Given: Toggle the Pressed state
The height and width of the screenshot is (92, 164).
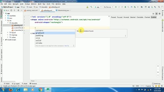Looking at the screenshot, I should point(113,17).
